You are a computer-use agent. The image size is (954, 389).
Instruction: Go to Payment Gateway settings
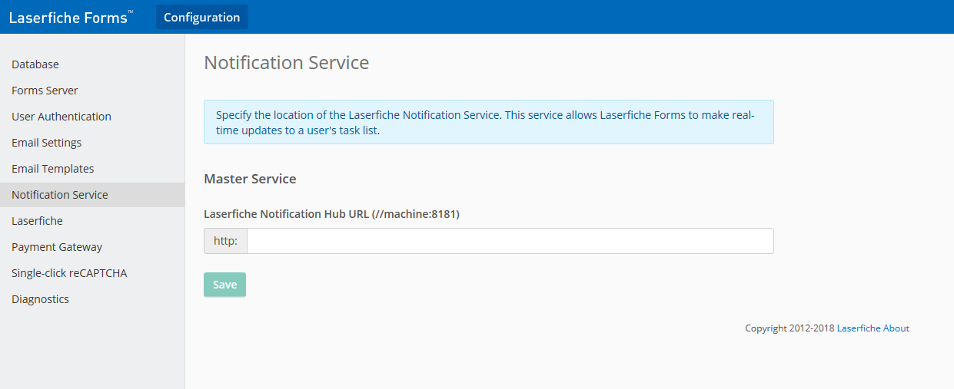[x=57, y=247]
